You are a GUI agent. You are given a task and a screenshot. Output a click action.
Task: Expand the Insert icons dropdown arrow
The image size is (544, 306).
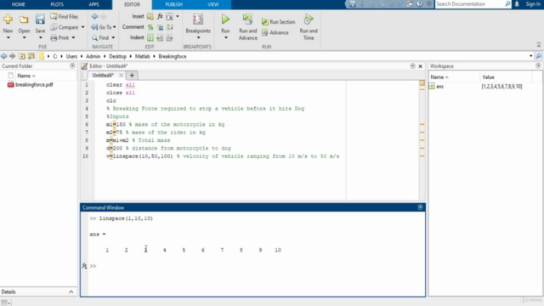coord(178,16)
